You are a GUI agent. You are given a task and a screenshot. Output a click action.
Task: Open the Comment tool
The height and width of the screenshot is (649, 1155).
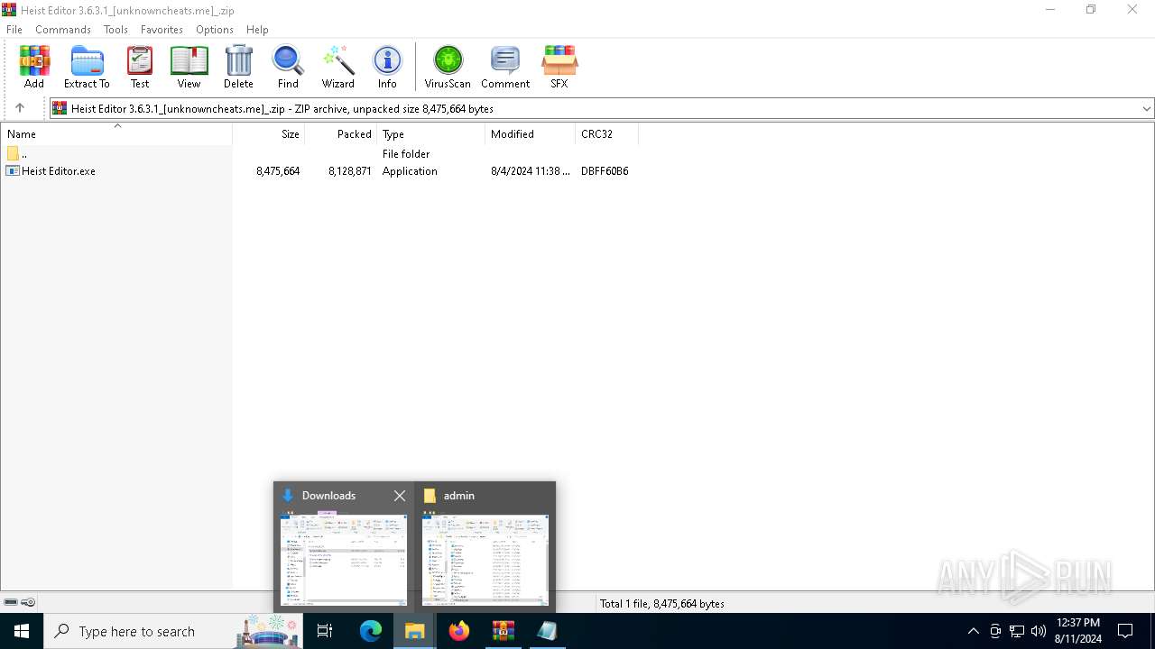click(x=505, y=67)
